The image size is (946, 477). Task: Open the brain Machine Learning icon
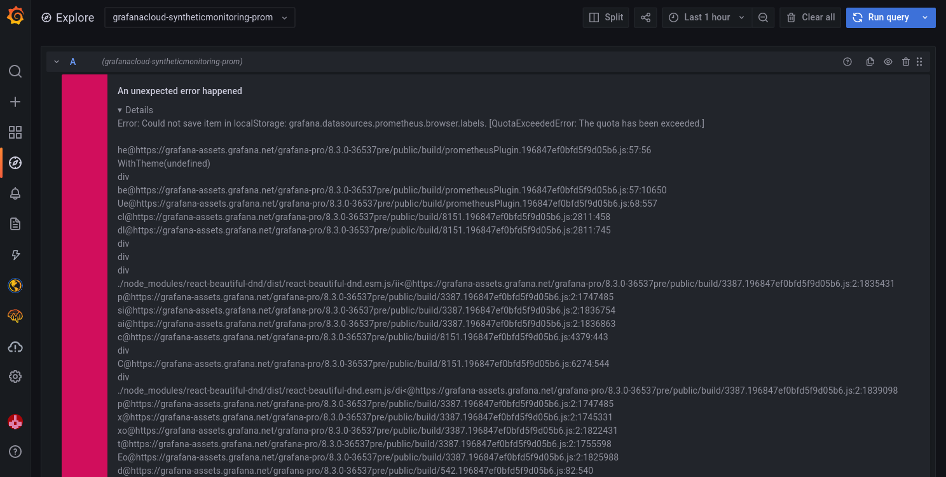tap(15, 316)
